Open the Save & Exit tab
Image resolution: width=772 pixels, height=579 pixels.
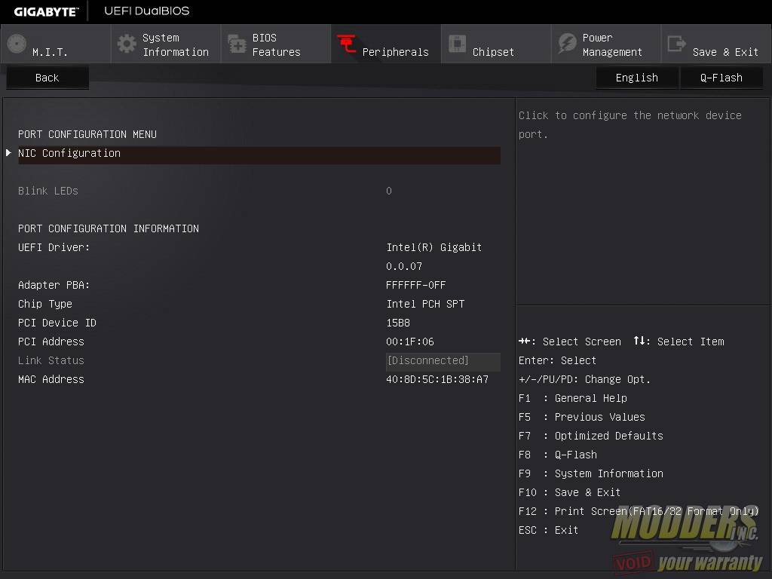[x=716, y=44]
